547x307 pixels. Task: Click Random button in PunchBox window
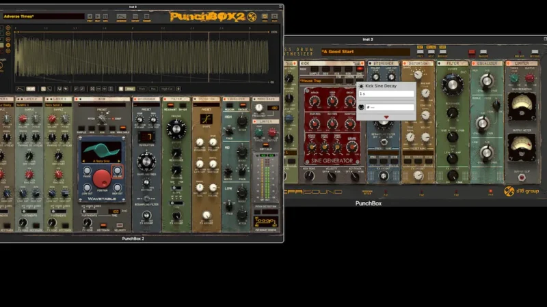coord(483,52)
